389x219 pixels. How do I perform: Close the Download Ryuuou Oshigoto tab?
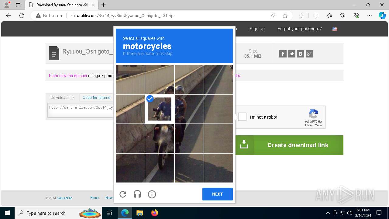point(94,5)
